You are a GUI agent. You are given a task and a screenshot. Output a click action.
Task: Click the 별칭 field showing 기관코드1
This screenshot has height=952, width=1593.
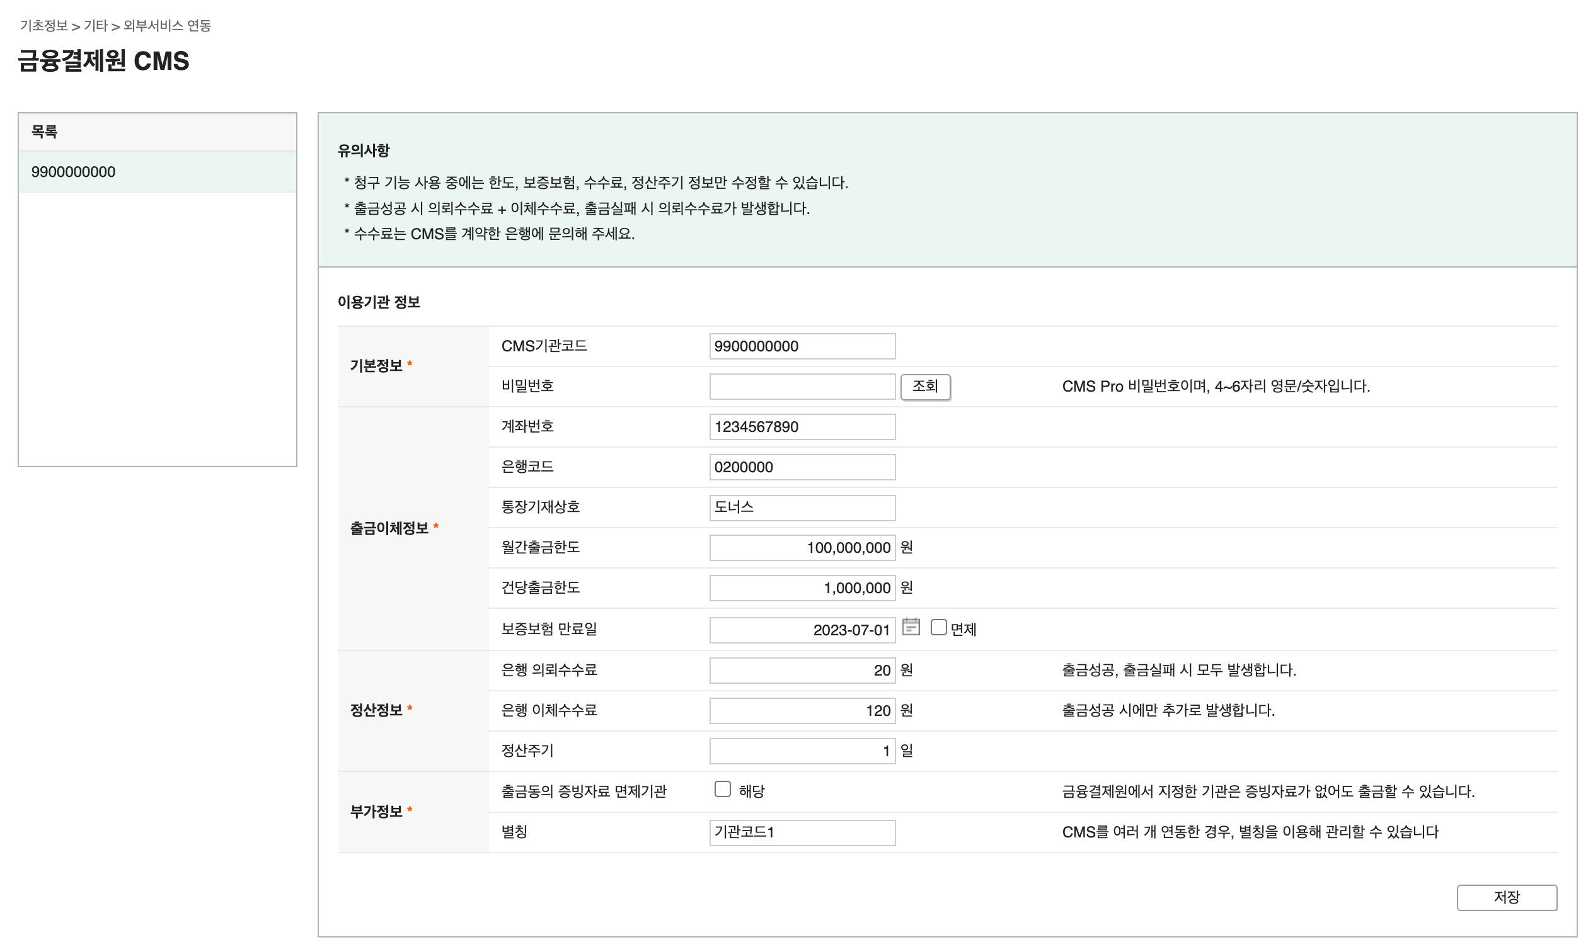pos(802,832)
